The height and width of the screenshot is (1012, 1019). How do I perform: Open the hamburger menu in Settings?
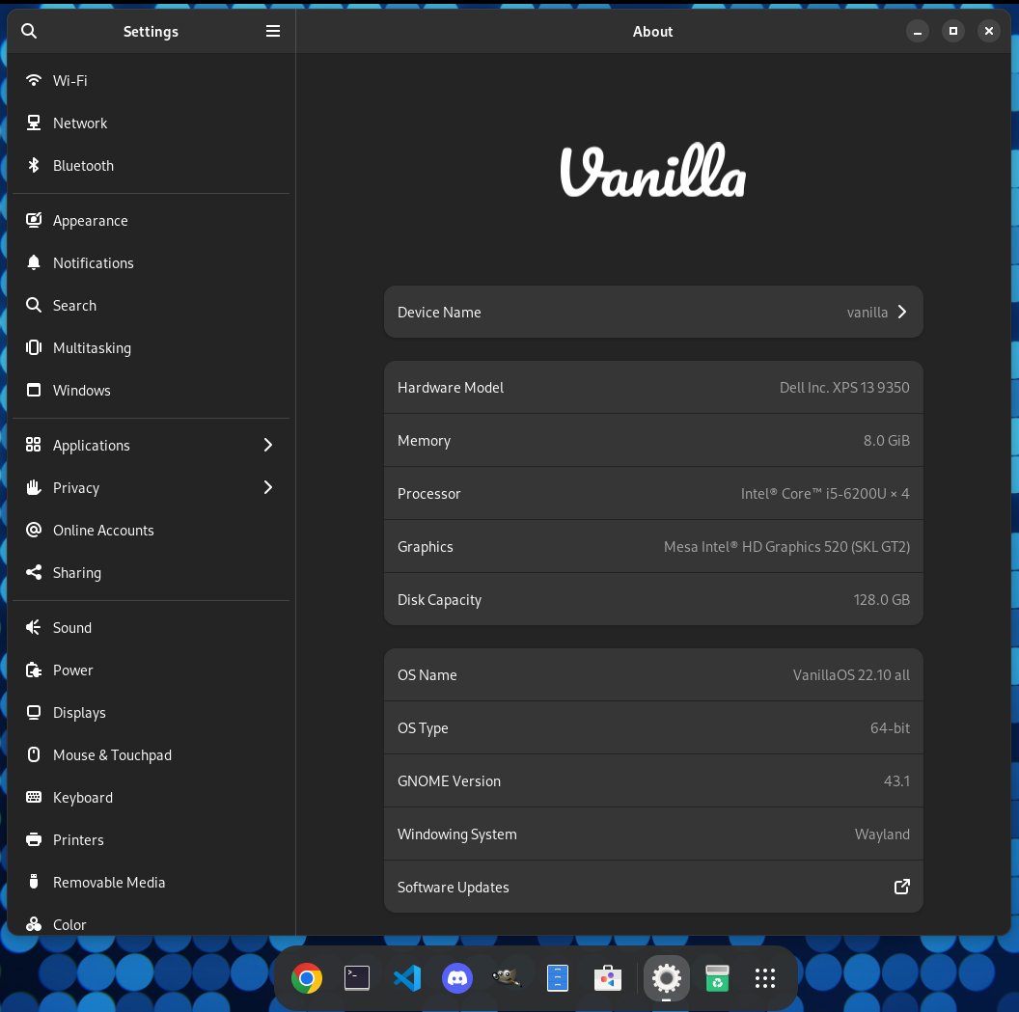click(x=273, y=31)
